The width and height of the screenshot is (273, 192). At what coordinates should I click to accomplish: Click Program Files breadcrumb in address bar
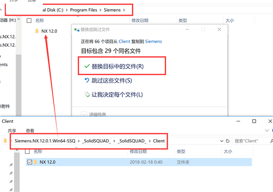coord(84,10)
